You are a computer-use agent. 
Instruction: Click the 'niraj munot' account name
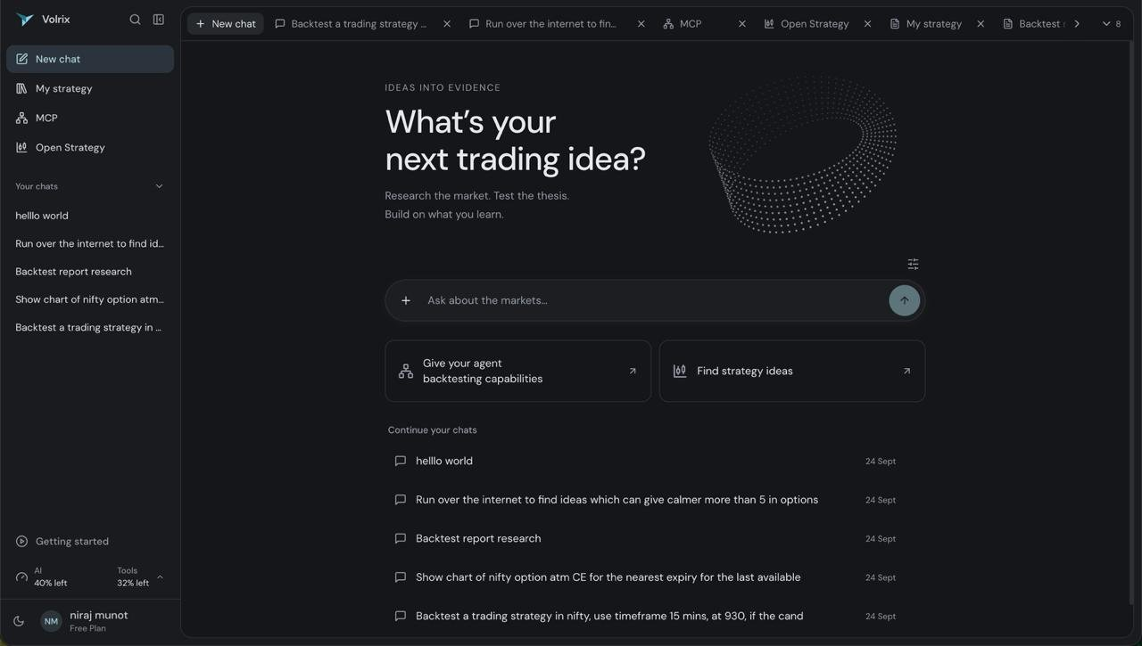[99, 615]
